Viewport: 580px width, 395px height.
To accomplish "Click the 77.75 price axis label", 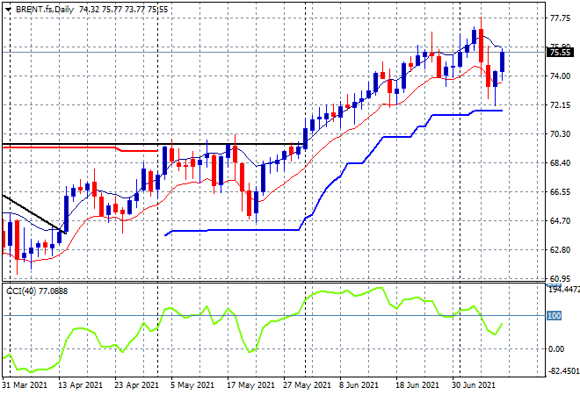I will tap(560, 18).
